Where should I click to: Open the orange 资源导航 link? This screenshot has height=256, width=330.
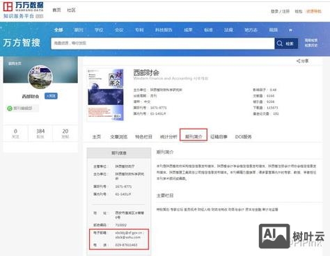tap(314, 11)
